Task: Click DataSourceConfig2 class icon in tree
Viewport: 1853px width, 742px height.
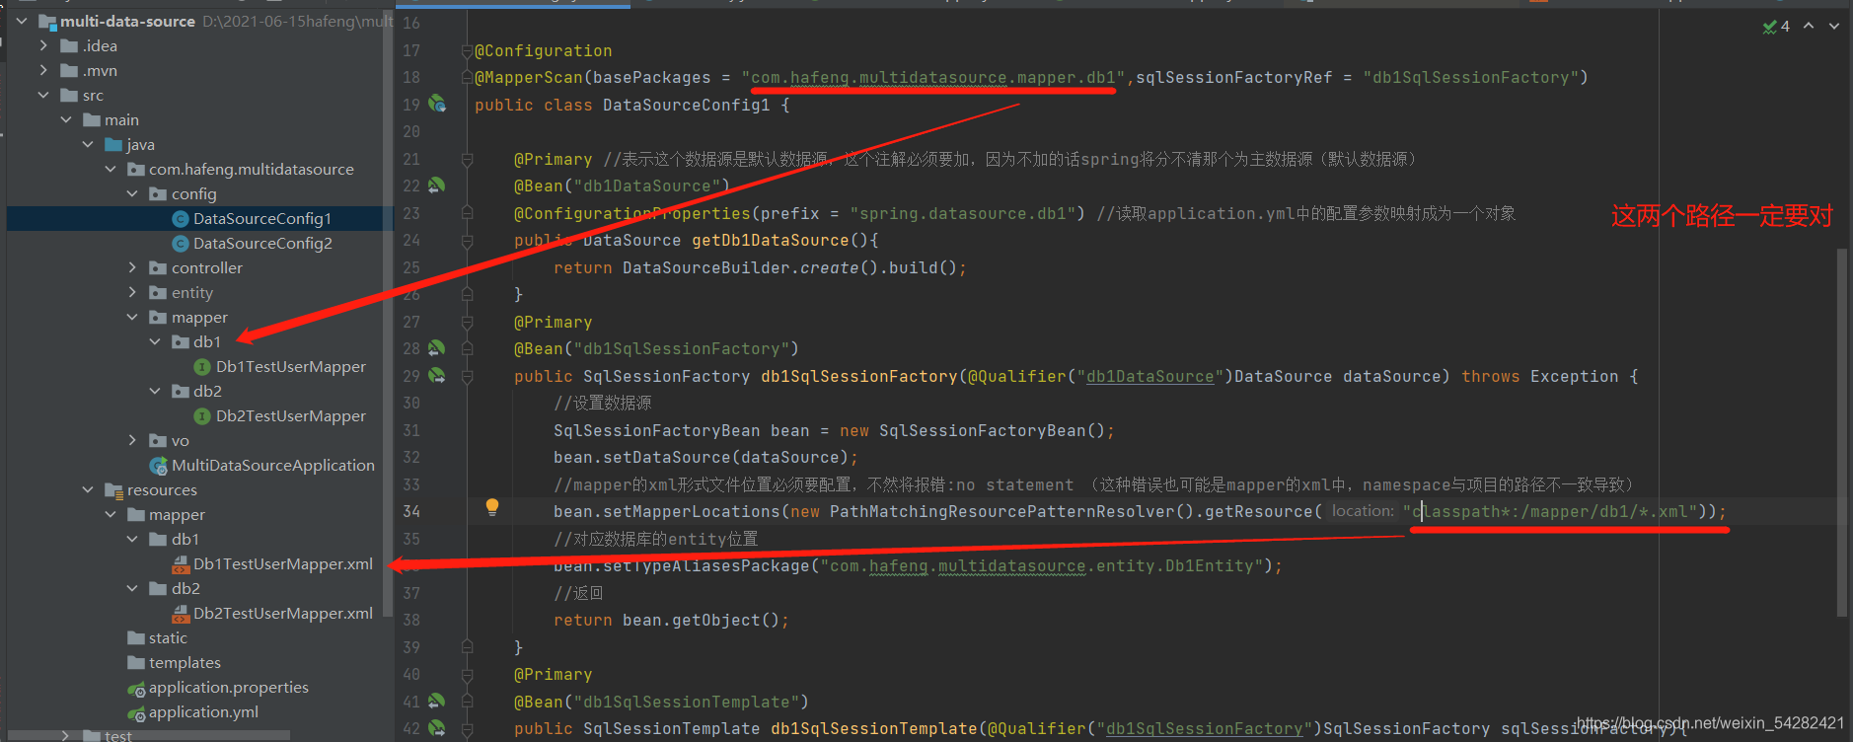Action: pyautogui.click(x=181, y=243)
